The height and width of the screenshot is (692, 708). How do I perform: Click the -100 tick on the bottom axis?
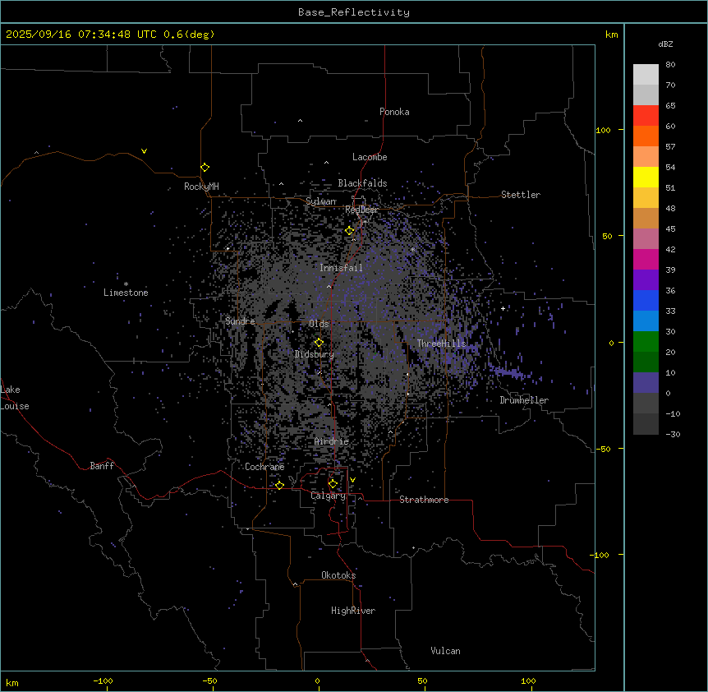(103, 680)
